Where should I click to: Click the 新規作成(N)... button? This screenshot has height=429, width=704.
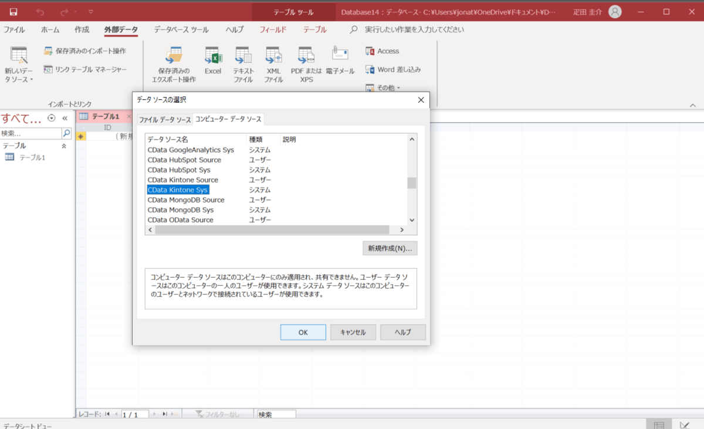pos(390,248)
